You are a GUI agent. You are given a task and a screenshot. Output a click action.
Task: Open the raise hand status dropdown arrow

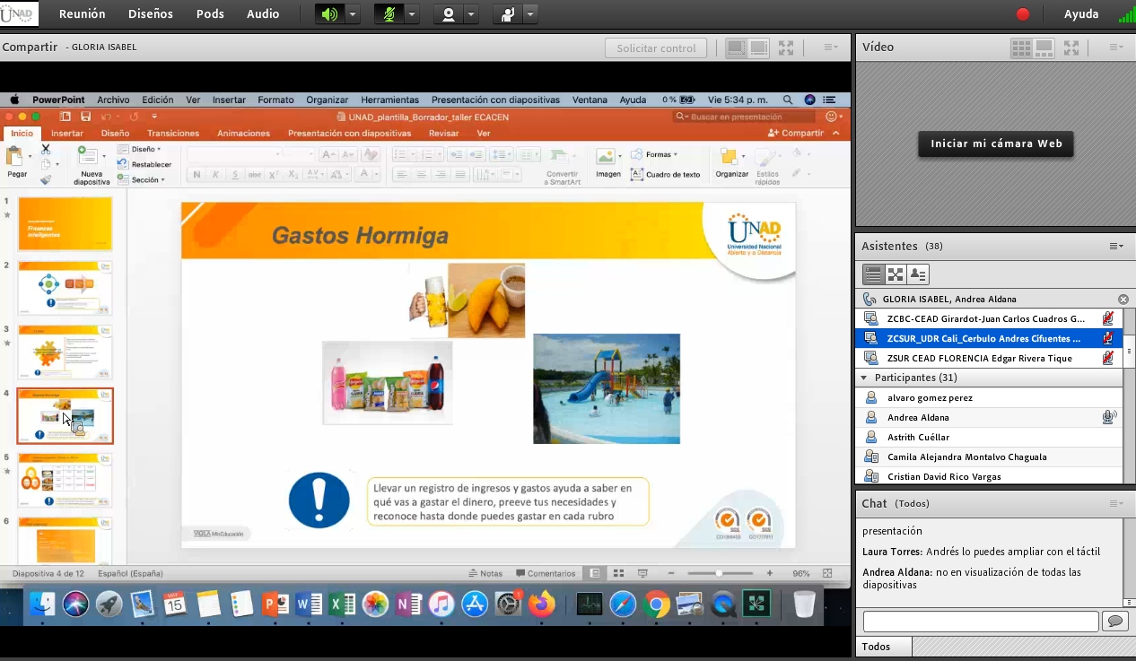pos(531,14)
